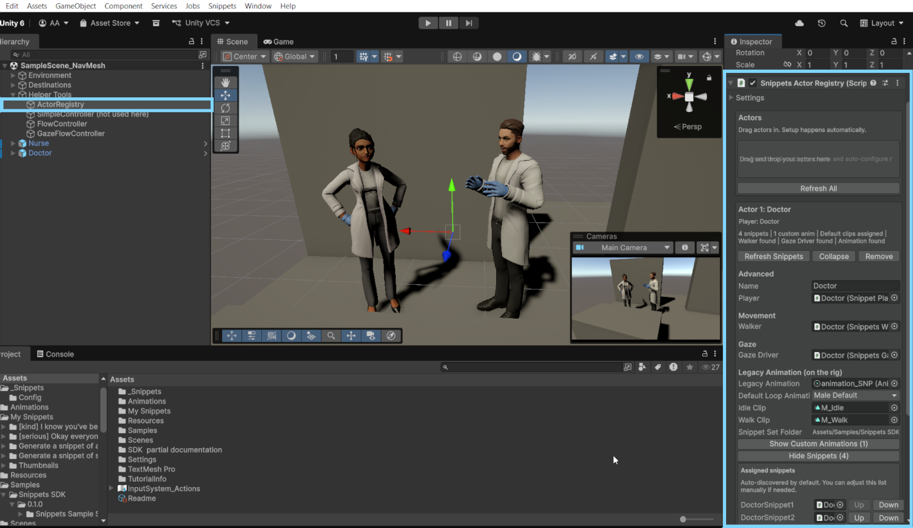The width and height of the screenshot is (913, 528).
Task: Open the Center pivot dropdown
Action: click(x=245, y=56)
